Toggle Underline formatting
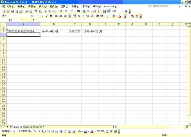Screen dimensions: 191x137 click(x=51, y=16)
